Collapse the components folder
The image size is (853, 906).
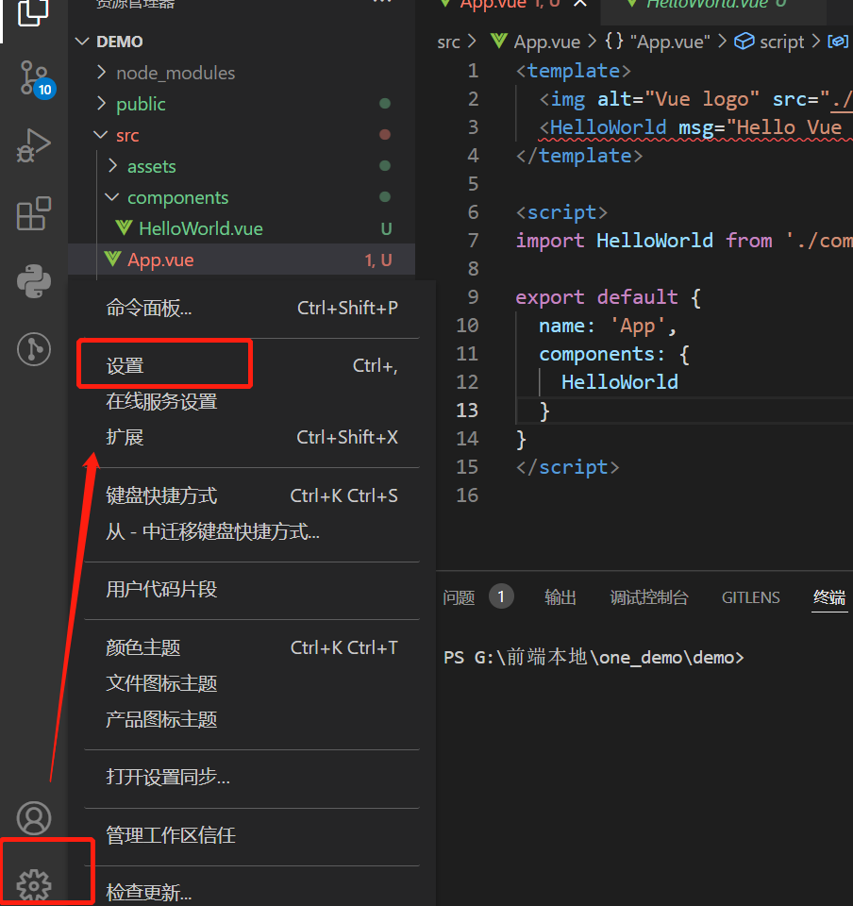[x=112, y=197]
